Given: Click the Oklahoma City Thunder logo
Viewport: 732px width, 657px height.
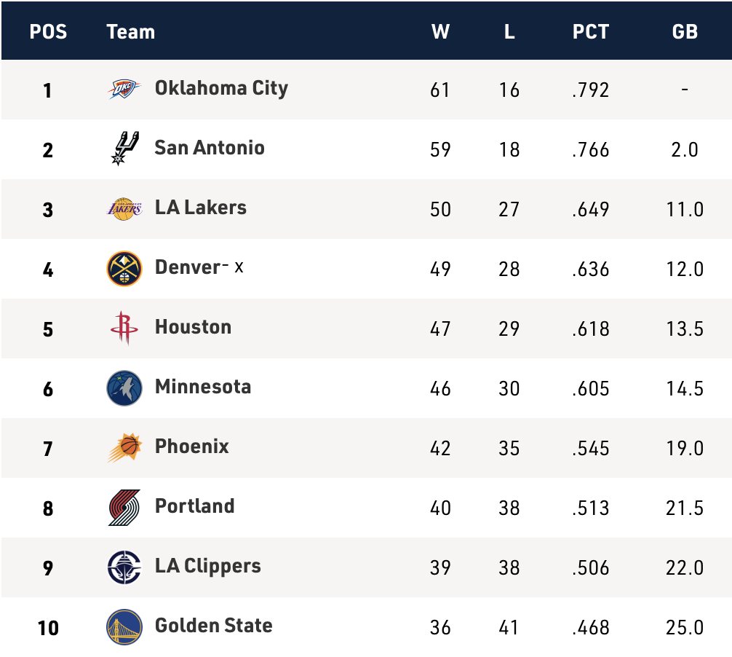Looking at the screenshot, I should (124, 90).
